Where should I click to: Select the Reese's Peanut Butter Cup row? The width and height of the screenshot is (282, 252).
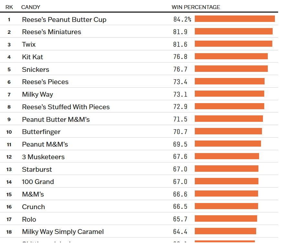click(x=139, y=19)
